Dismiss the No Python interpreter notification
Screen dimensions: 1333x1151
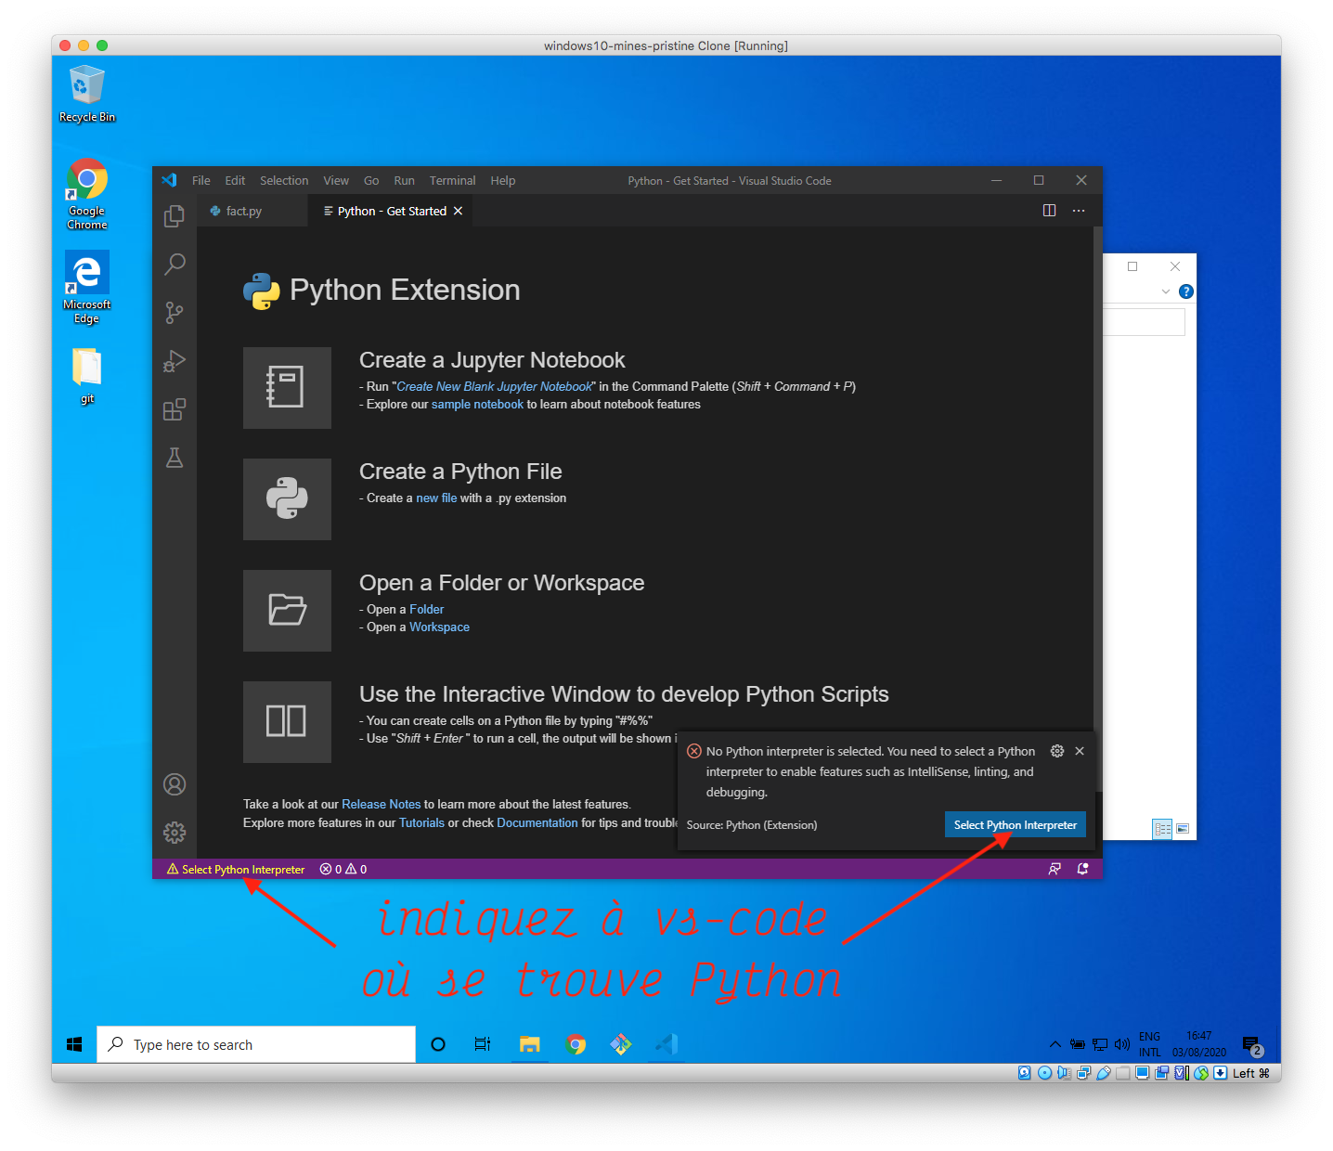[x=1080, y=751]
